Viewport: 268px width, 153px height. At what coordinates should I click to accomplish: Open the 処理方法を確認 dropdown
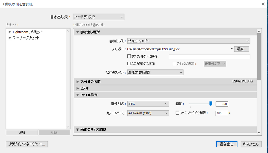[x=155, y=72]
